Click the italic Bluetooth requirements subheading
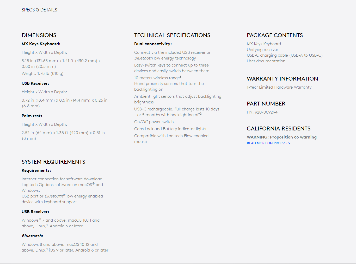 coord(32,236)
